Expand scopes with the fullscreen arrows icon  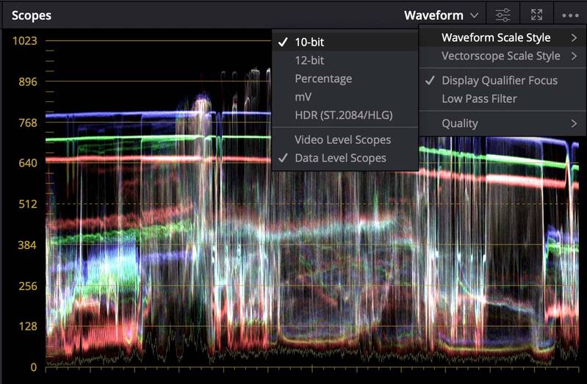(x=536, y=15)
